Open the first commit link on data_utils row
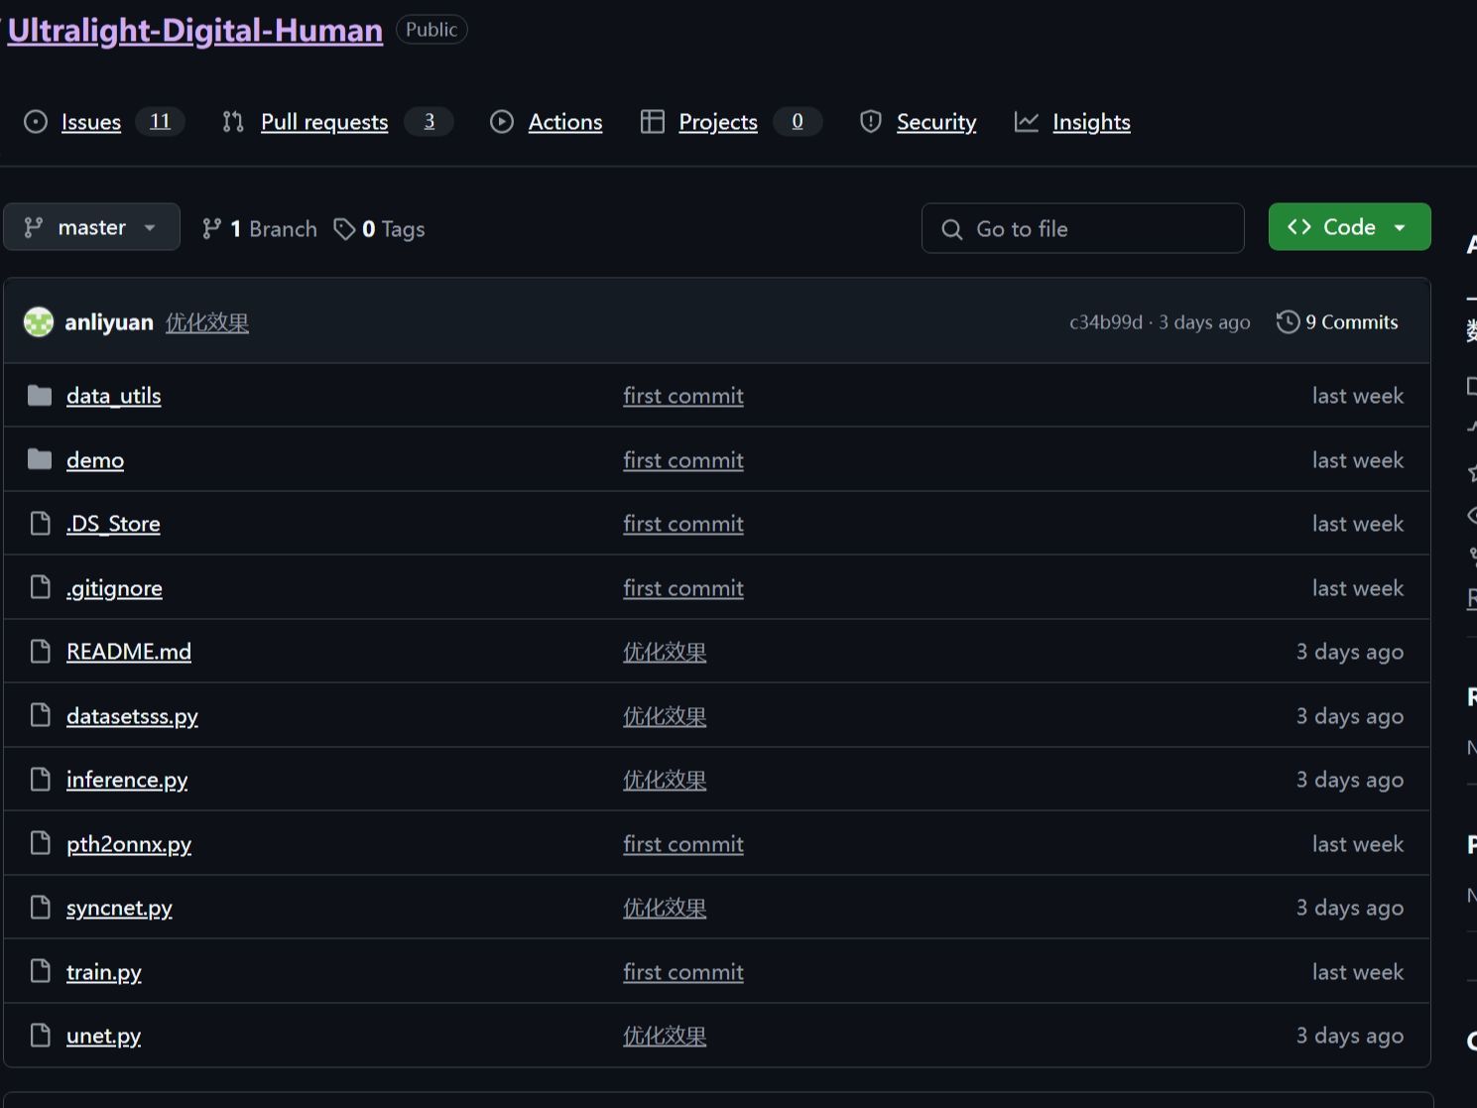 (683, 396)
